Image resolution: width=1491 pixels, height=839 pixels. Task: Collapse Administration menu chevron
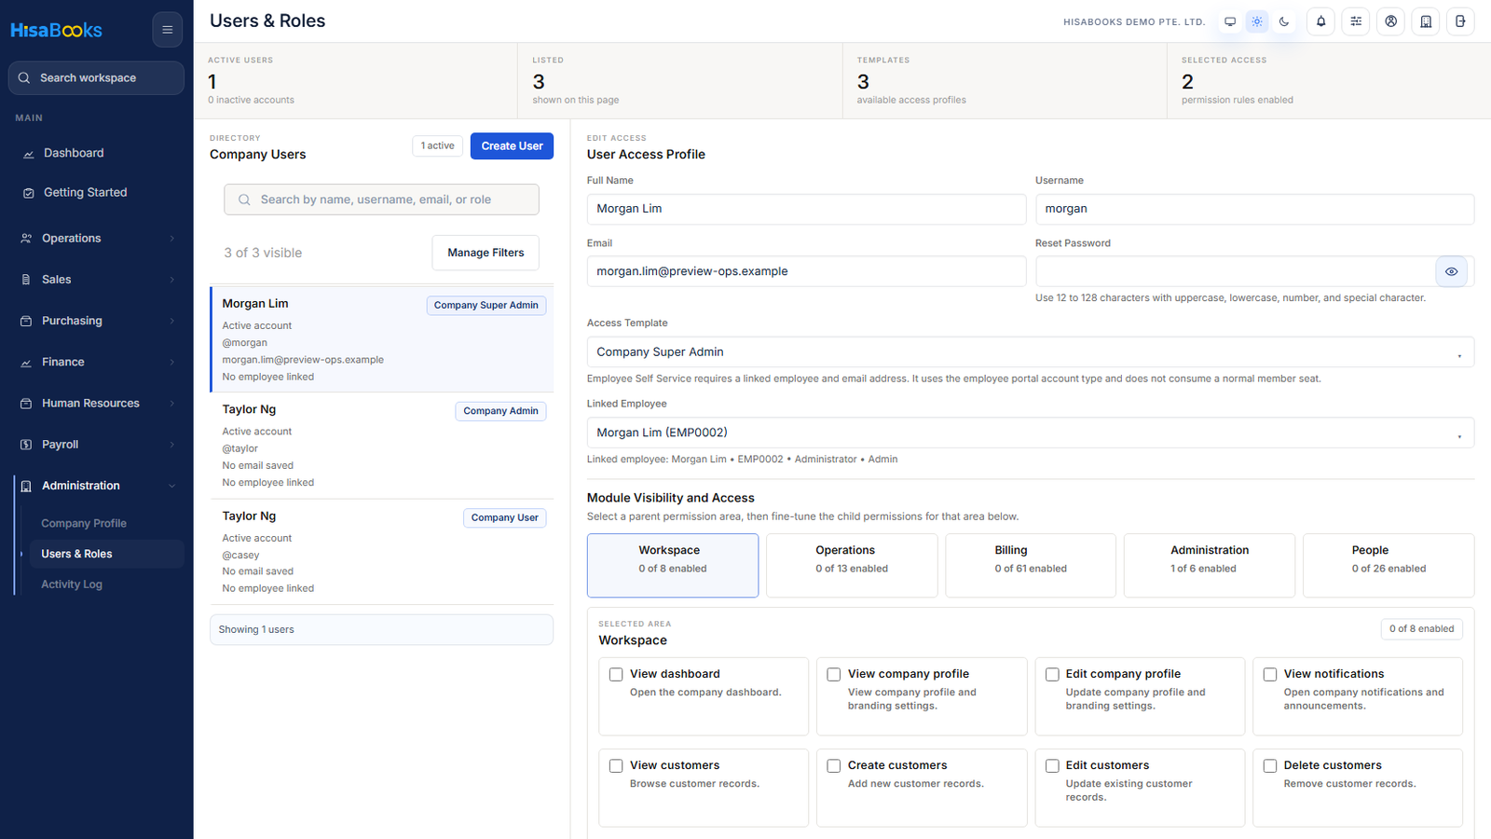(x=172, y=486)
